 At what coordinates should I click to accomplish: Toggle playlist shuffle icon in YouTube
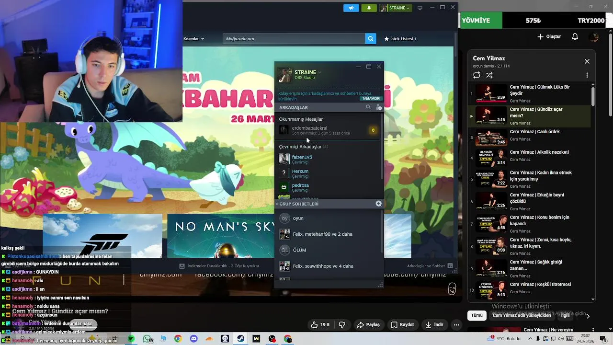(x=489, y=75)
